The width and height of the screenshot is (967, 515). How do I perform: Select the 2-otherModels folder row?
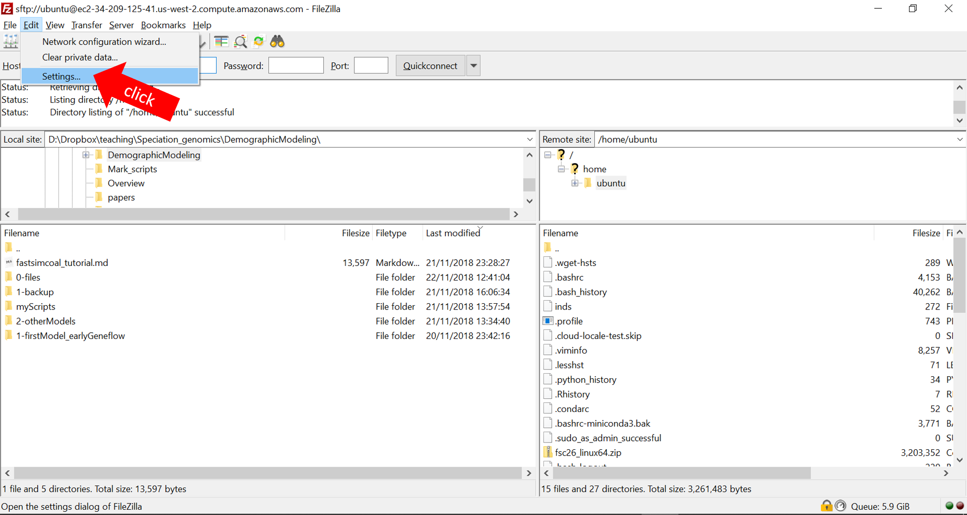(x=268, y=321)
